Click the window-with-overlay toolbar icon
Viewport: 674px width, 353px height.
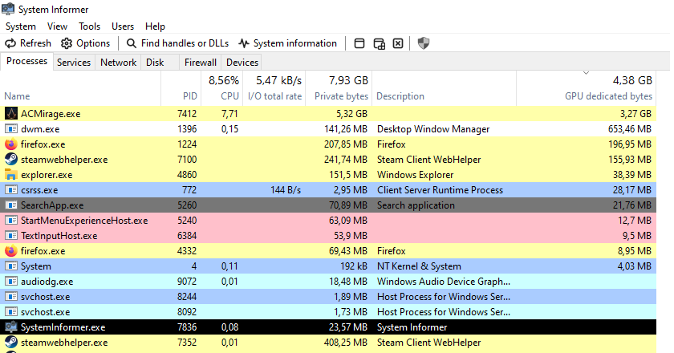coord(379,43)
